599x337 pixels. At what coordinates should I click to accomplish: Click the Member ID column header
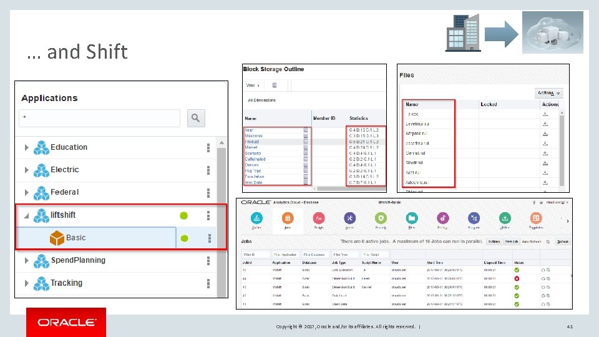coord(324,119)
